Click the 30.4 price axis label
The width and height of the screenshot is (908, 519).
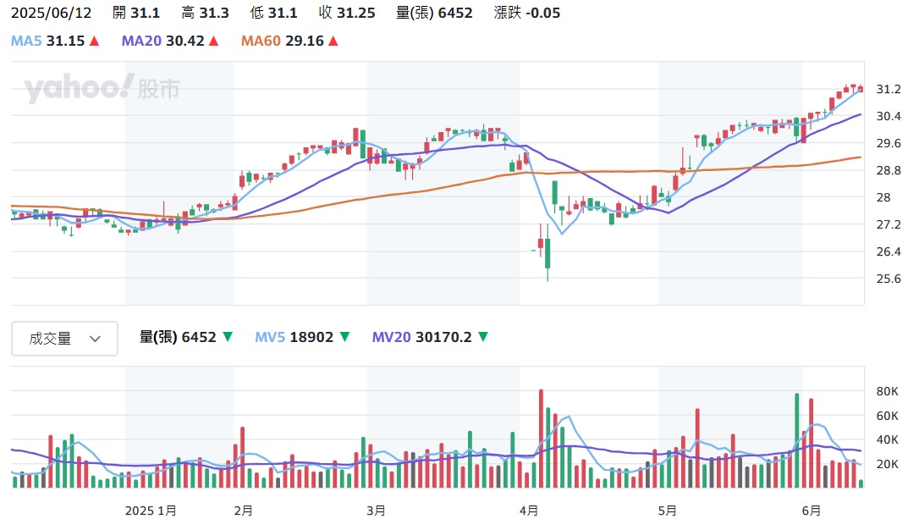tap(889, 117)
